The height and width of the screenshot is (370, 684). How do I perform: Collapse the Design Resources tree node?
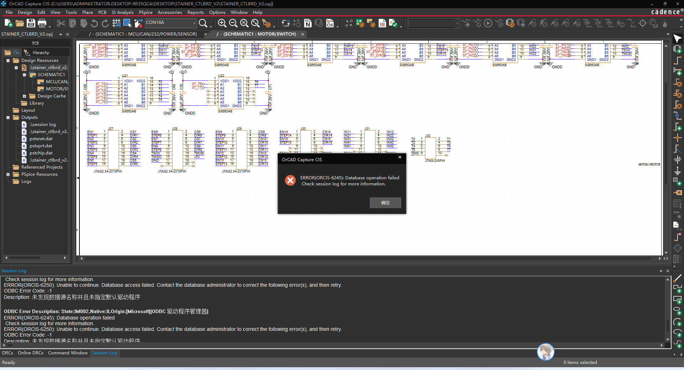click(x=8, y=60)
